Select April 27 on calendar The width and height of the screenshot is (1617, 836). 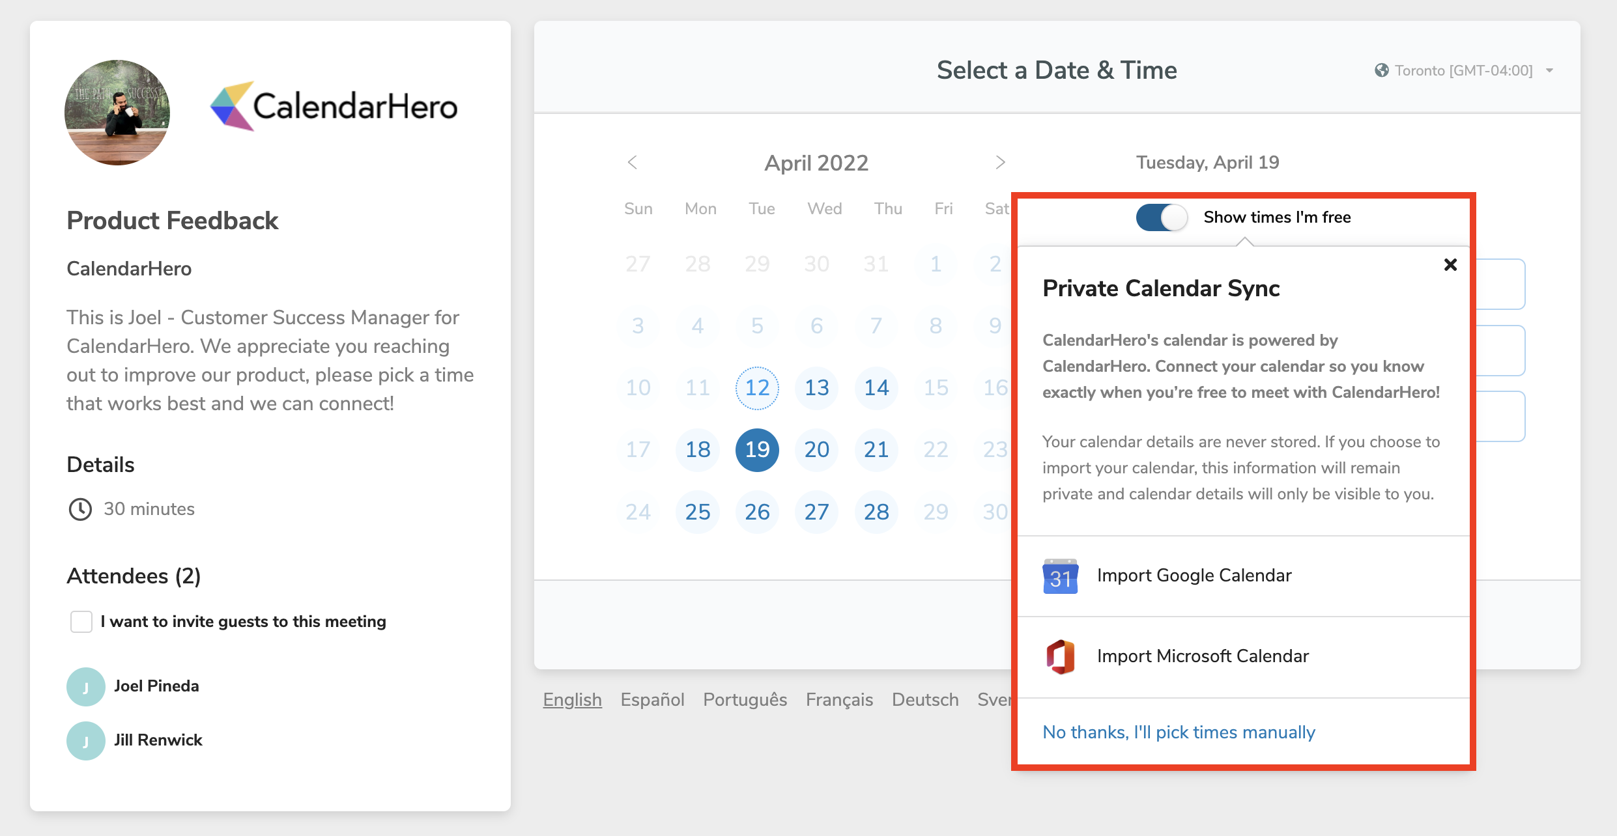pos(816,512)
